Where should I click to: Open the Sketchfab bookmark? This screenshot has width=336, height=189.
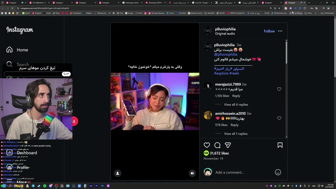coord(209,13)
